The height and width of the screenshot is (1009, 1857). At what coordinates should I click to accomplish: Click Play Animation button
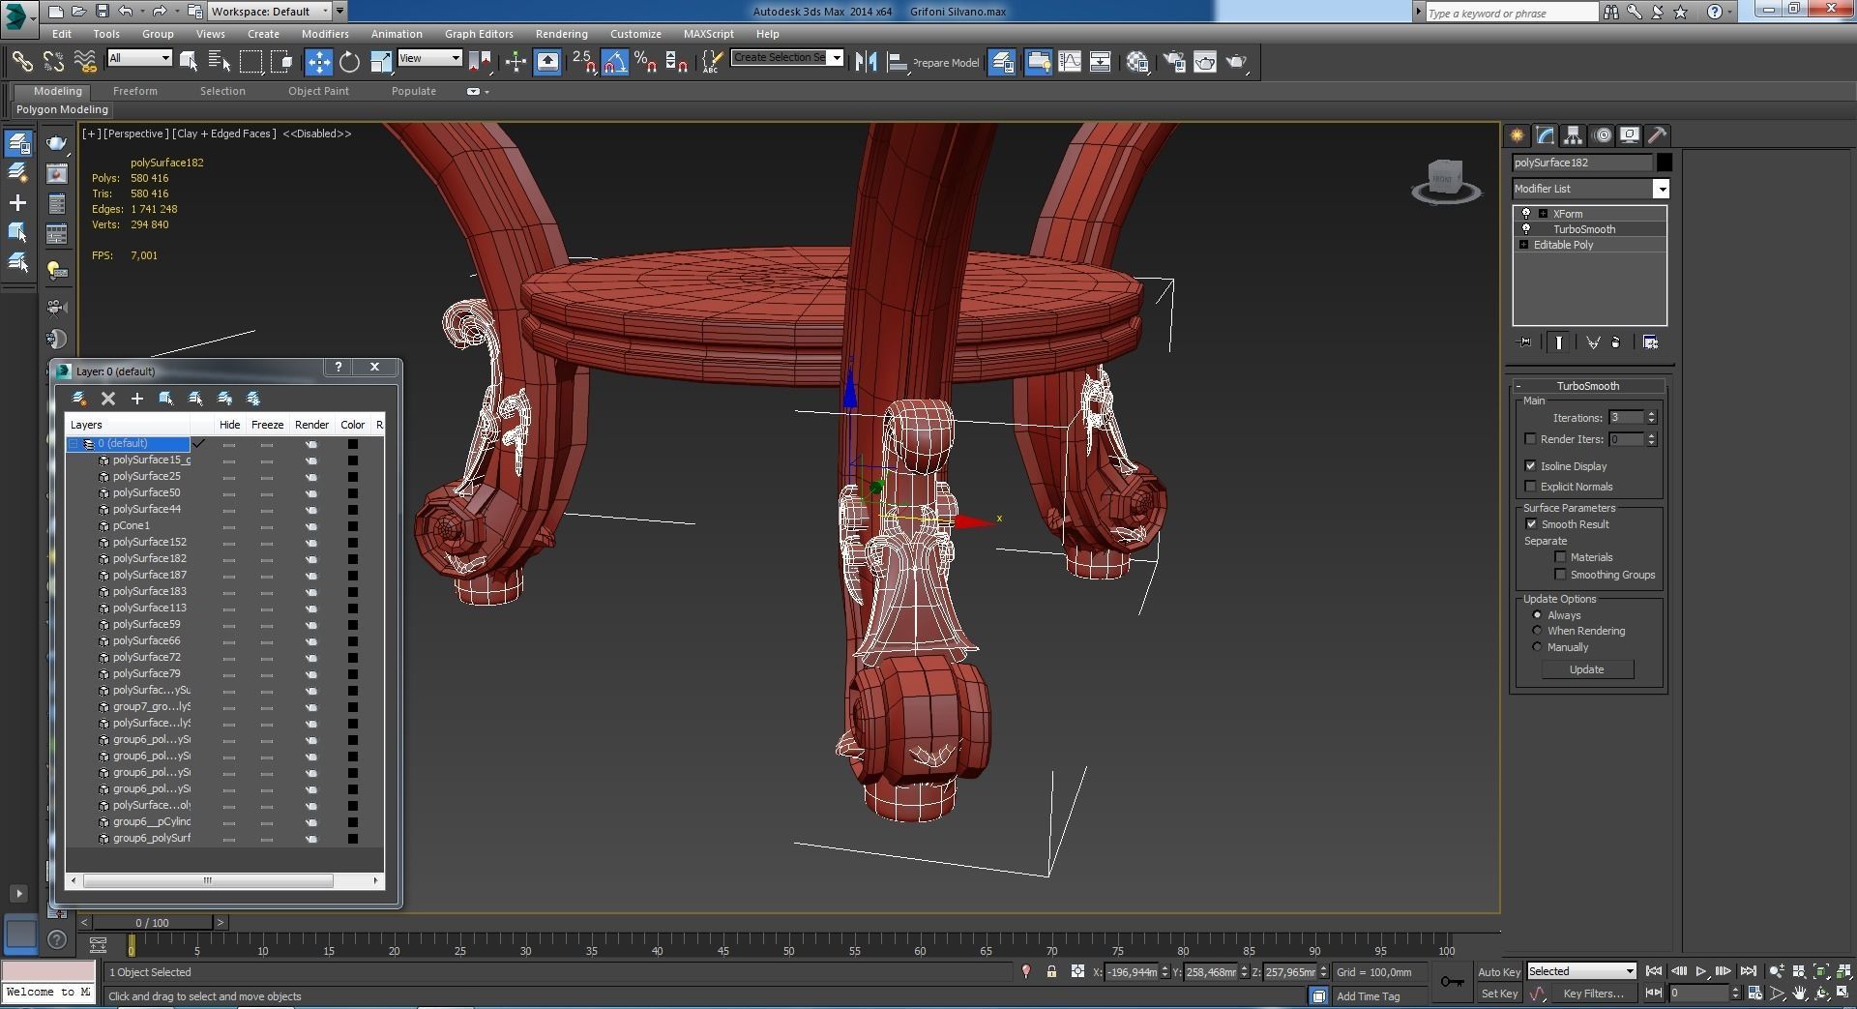(x=1701, y=971)
